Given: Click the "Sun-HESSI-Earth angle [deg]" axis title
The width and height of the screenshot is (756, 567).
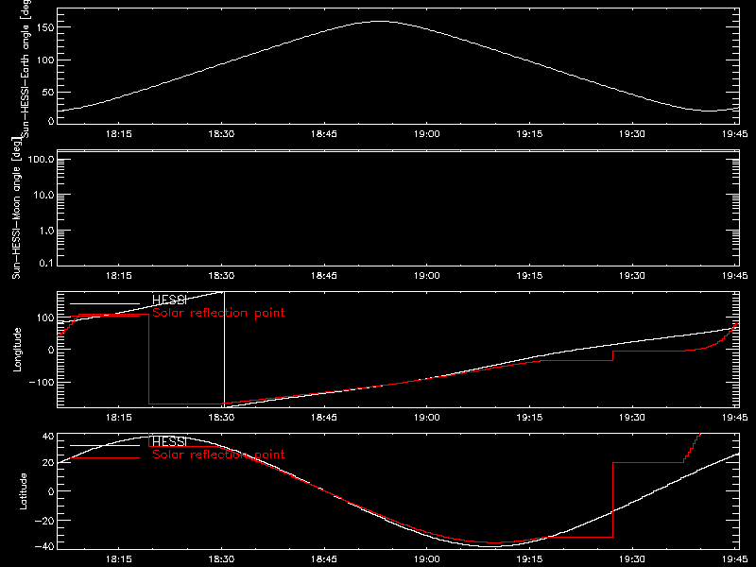Looking at the screenshot, I should (x=26, y=69).
